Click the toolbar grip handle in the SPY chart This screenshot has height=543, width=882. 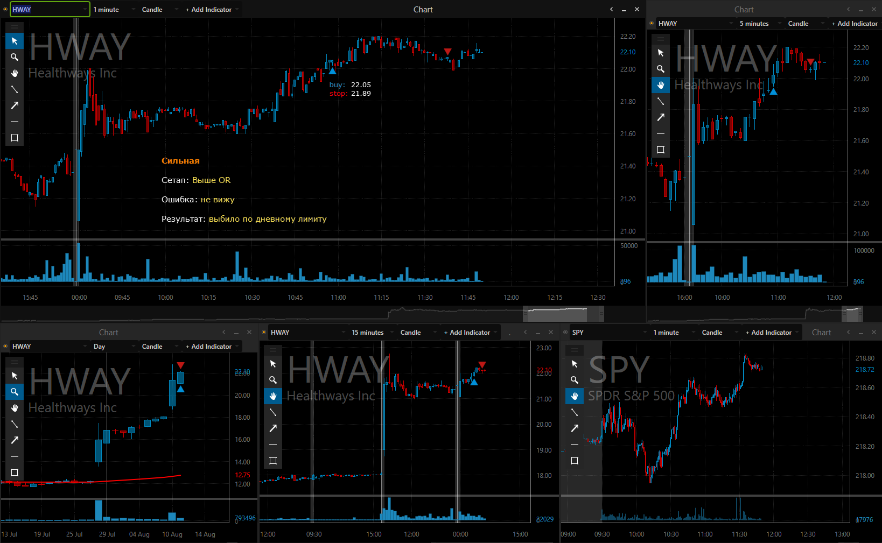pyautogui.click(x=575, y=350)
